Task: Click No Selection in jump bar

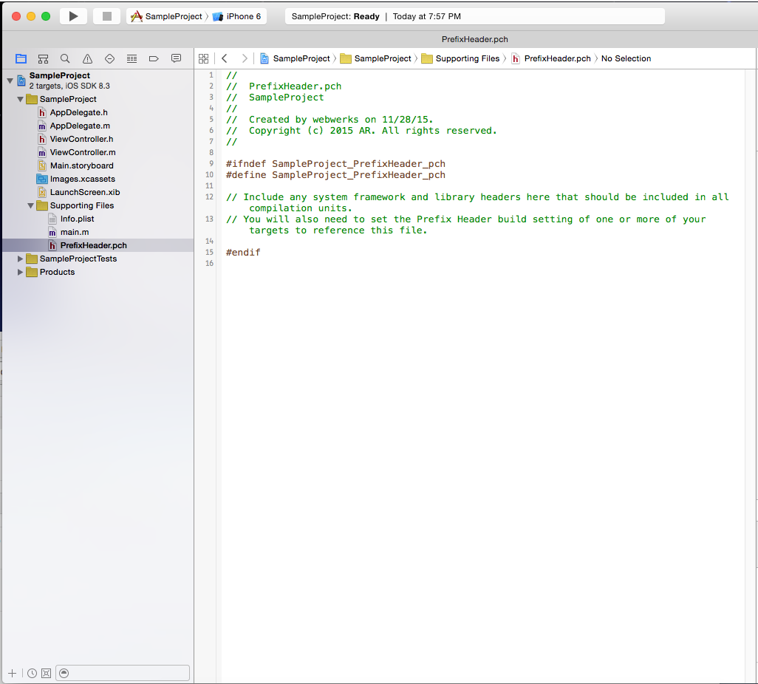Action: [626, 58]
